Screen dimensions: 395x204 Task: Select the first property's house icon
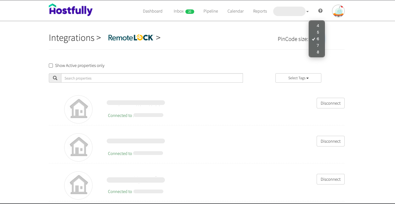click(78, 109)
